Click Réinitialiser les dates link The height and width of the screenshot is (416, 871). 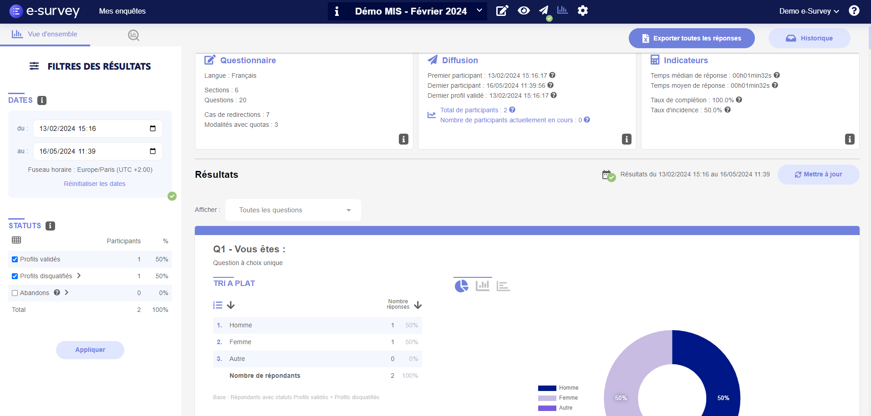(x=95, y=184)
